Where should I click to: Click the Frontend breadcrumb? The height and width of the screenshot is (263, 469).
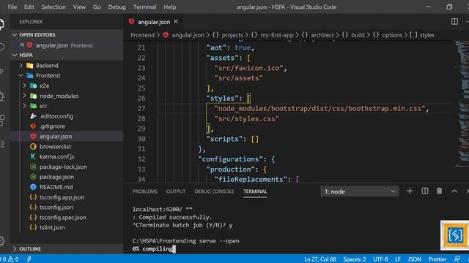pos(142,35)
